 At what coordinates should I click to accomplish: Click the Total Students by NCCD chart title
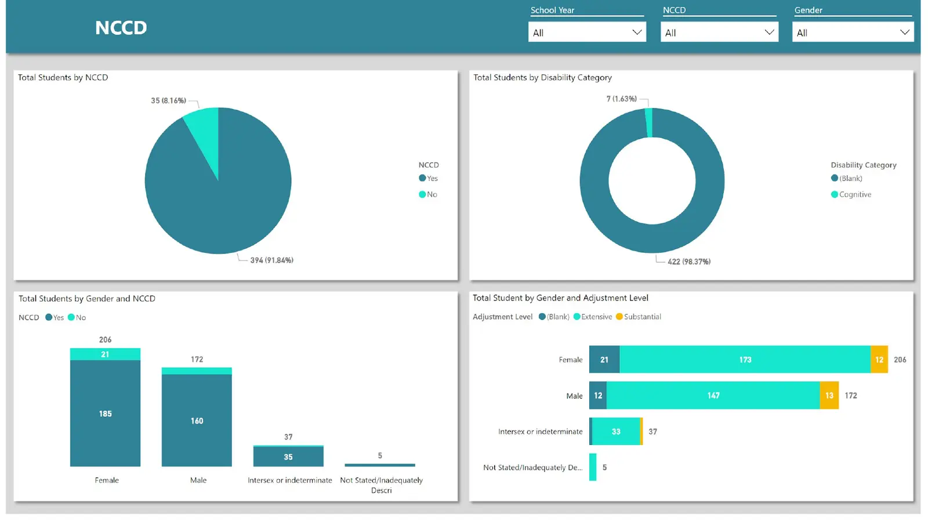pos(63,77)
